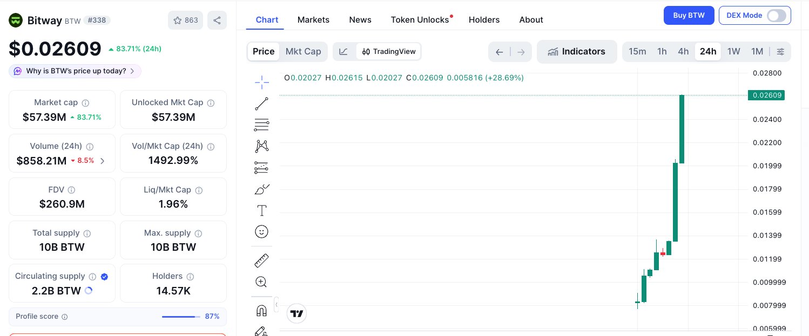
Task: Expand 'Why is BTW's price up today?'
Action: coord(75,71)
